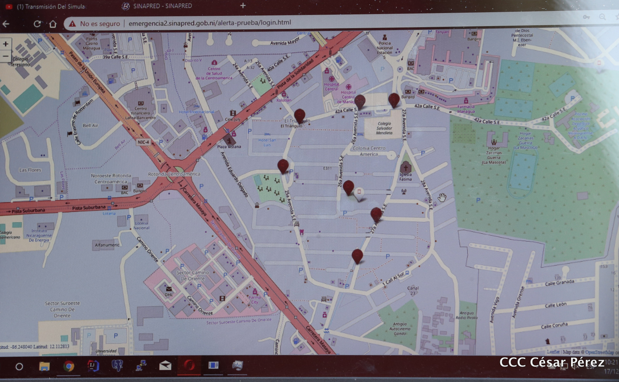This screenshot has width=619, height=382.
Task: Select red marker on 26a Avenida mid-map
Action: 348,187
